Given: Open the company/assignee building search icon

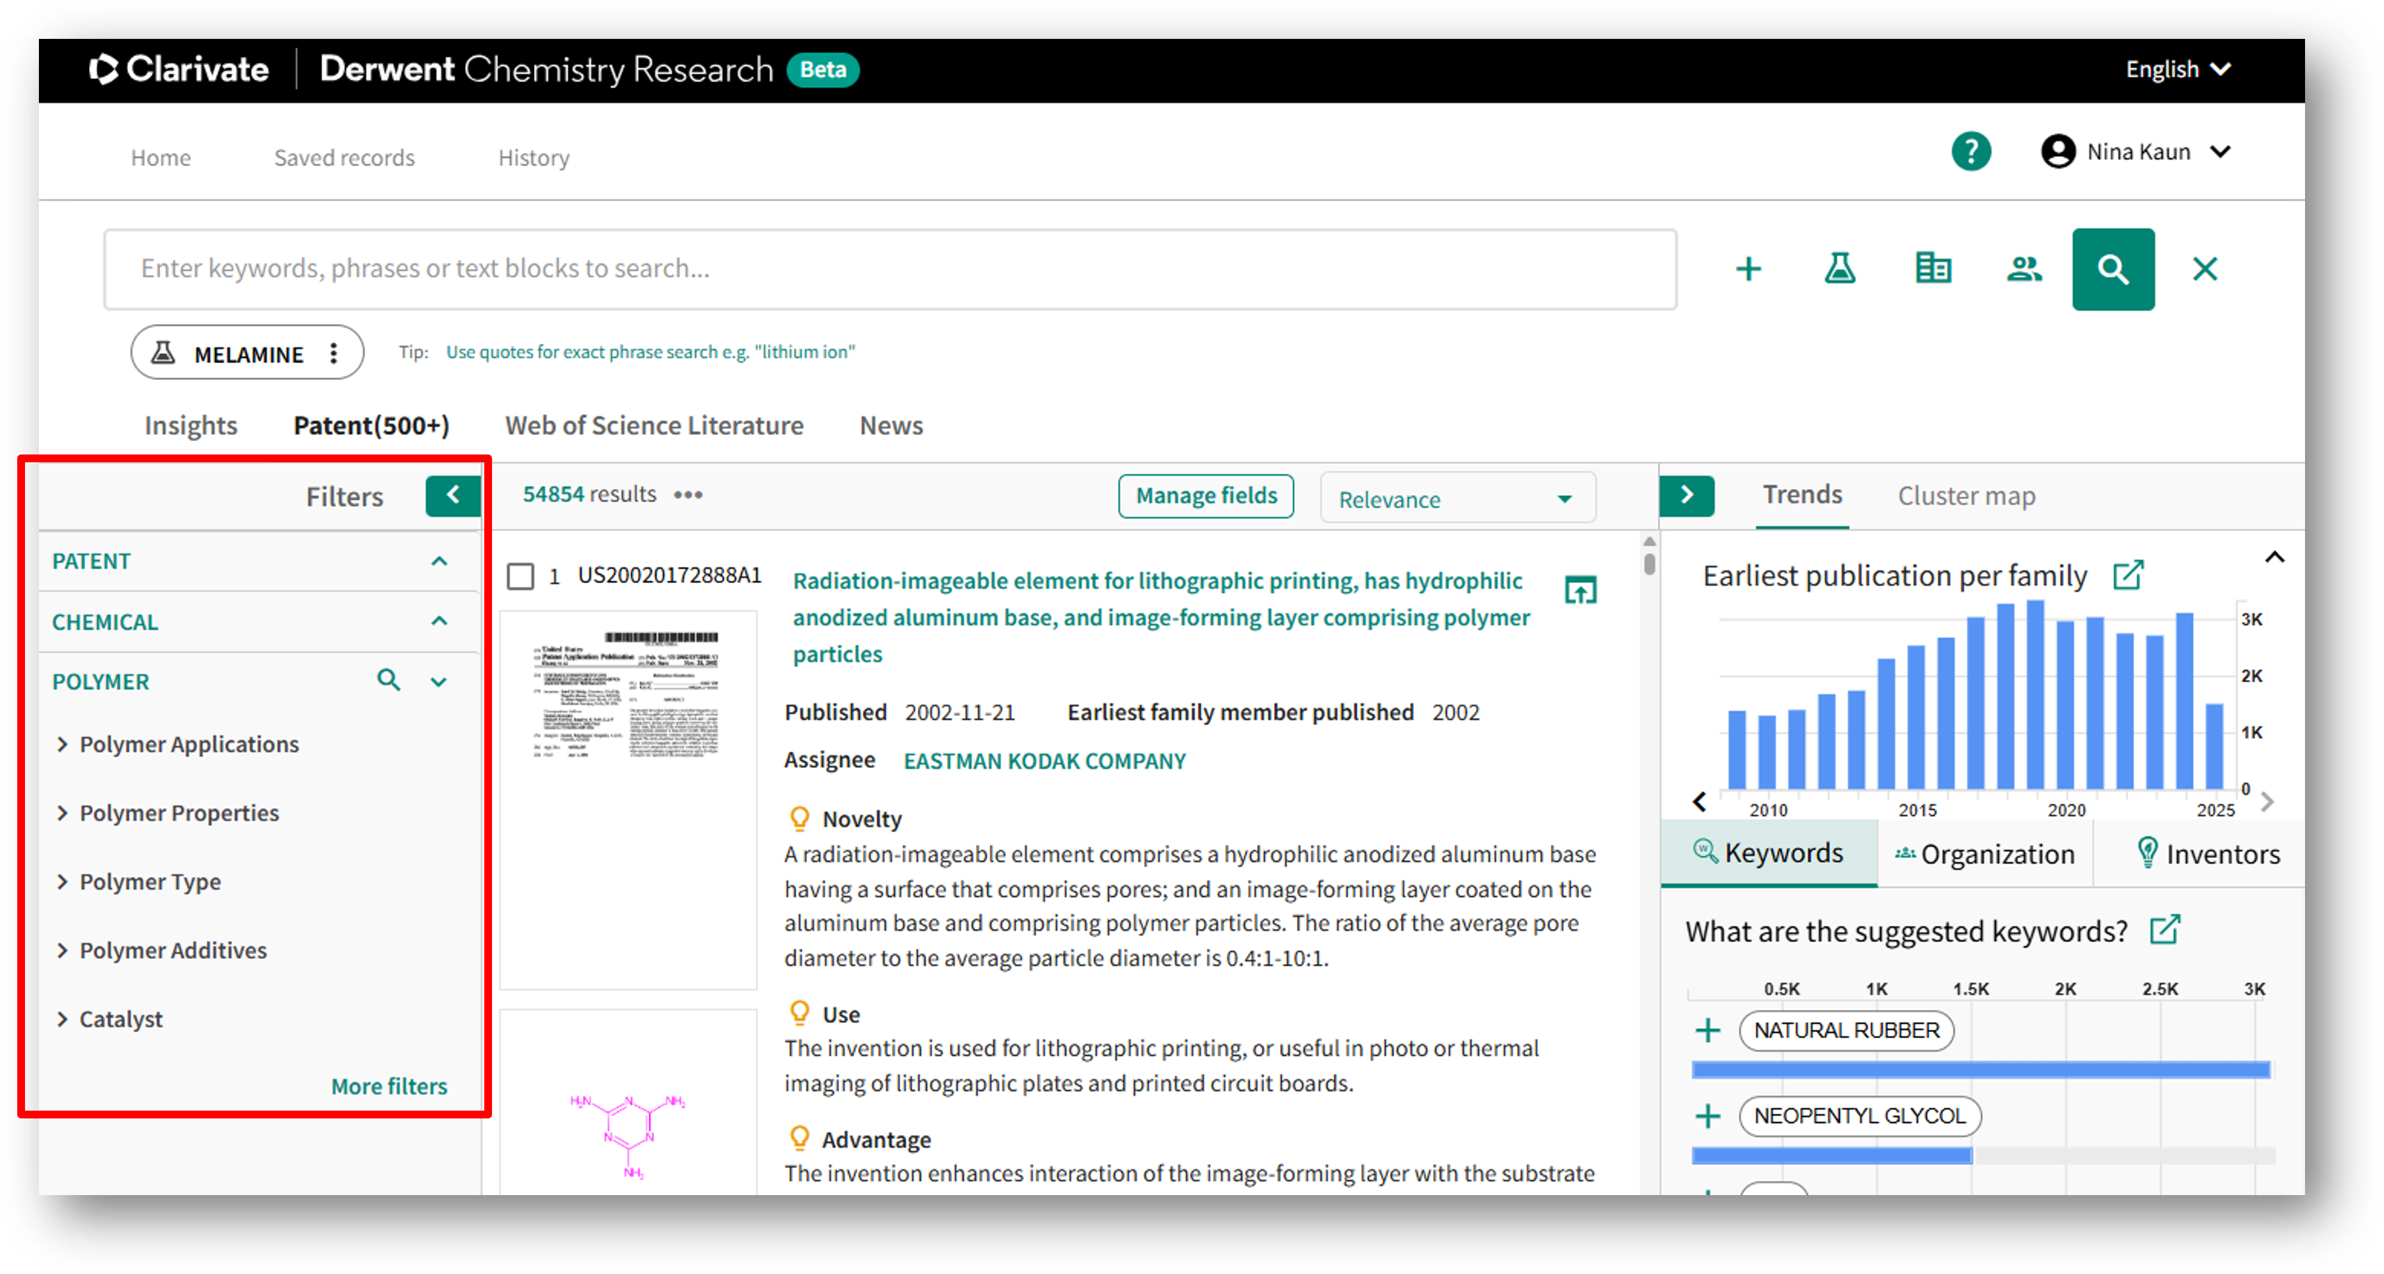Looking at the screenshot, I should click(1933, 269).
